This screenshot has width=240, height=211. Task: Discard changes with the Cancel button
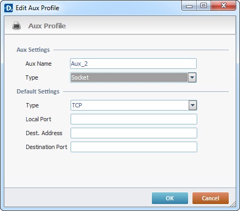(211, 198)
